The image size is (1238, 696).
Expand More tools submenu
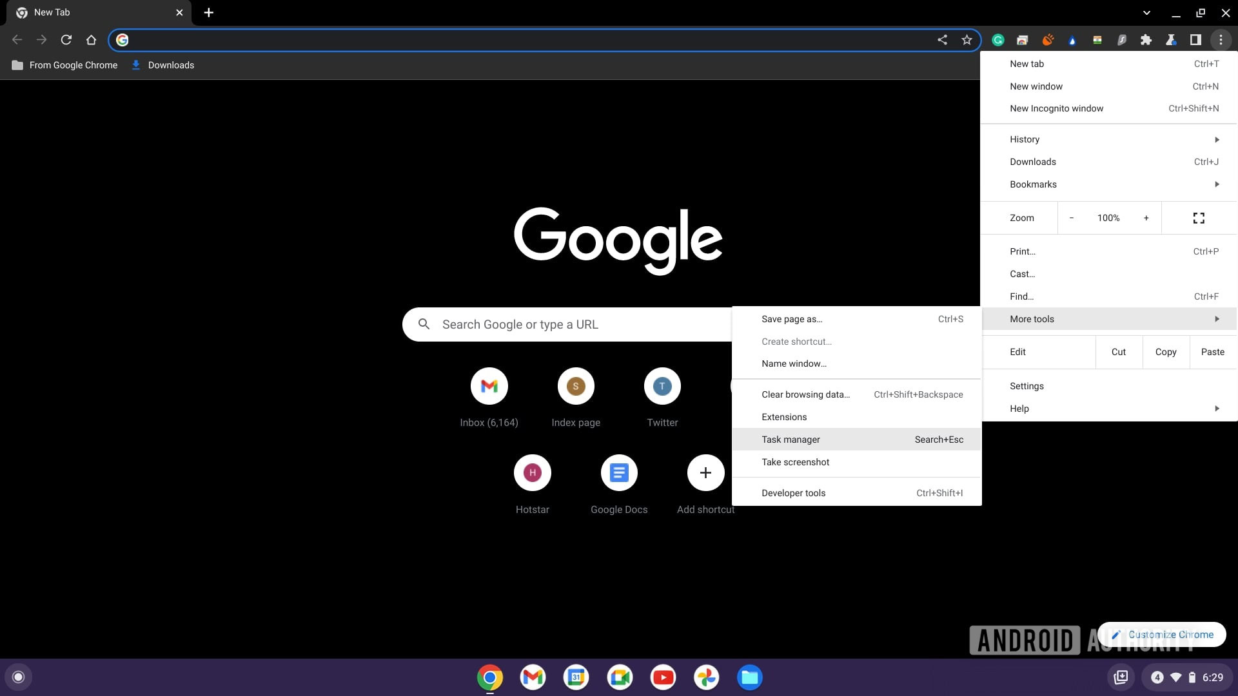coord(1109,319)
